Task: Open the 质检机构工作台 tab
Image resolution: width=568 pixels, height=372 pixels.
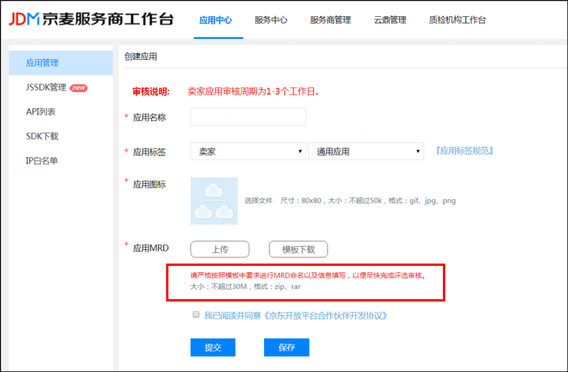Action: pos(457,20)
